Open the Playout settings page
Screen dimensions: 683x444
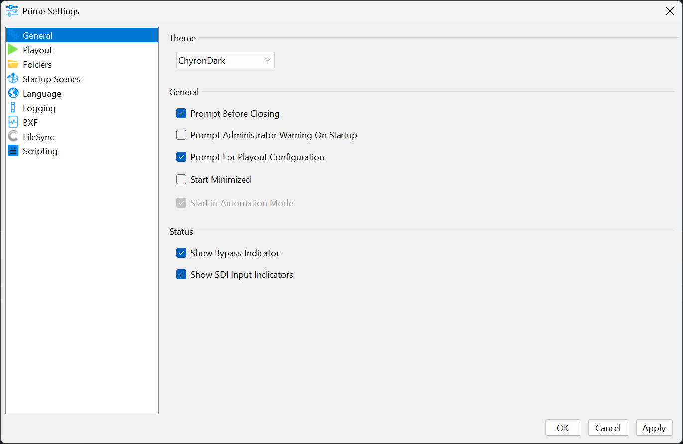[38, 50]
